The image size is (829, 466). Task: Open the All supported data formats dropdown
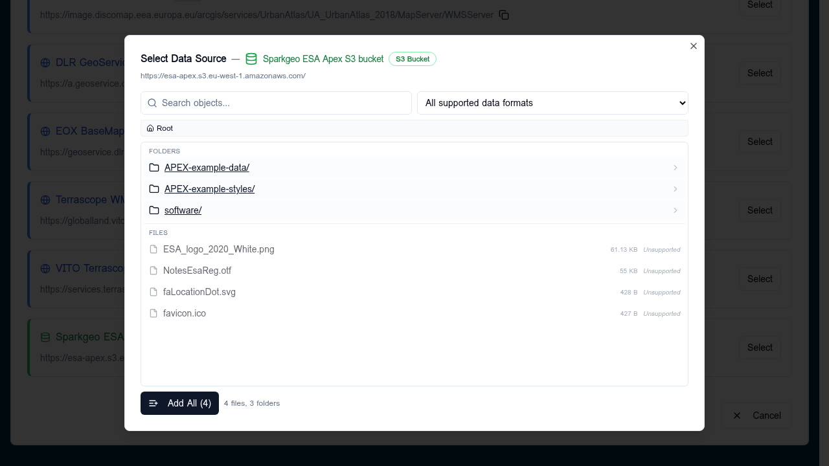552,103
